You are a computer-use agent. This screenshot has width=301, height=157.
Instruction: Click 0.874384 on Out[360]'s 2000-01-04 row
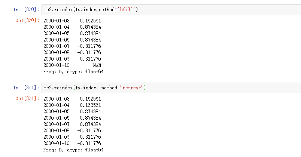pyautogui.click(x=90, y=27)
